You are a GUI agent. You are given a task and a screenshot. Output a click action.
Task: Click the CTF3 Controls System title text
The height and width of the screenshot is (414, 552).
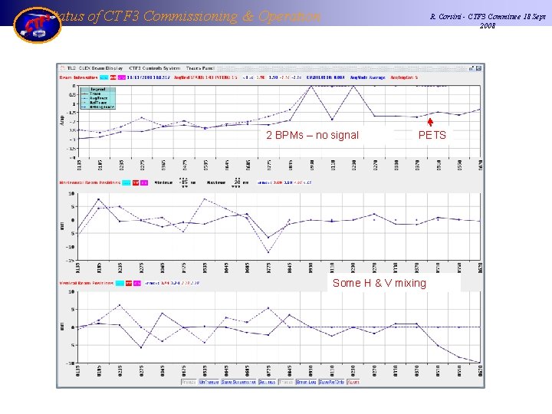click(x=155, y=68)
